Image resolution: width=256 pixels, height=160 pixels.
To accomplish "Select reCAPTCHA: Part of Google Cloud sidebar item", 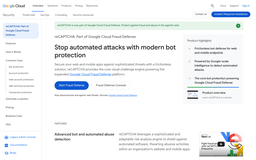I will pyautogui.click(x=21, y=31).
